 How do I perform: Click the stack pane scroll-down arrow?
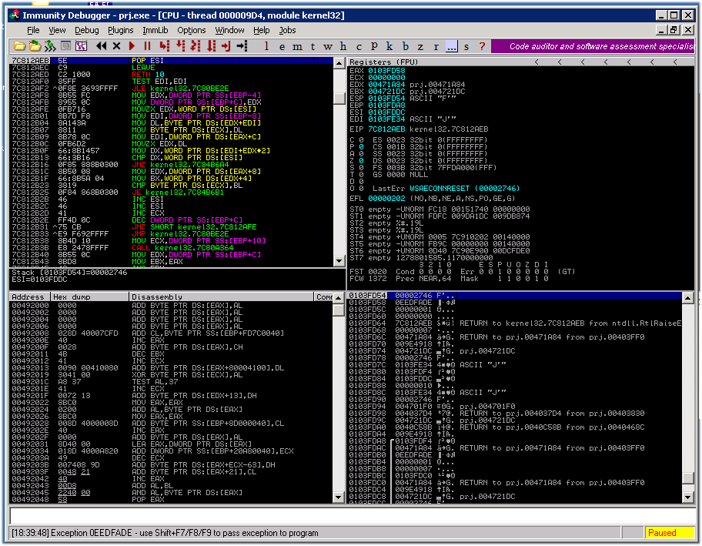point(688,496)
